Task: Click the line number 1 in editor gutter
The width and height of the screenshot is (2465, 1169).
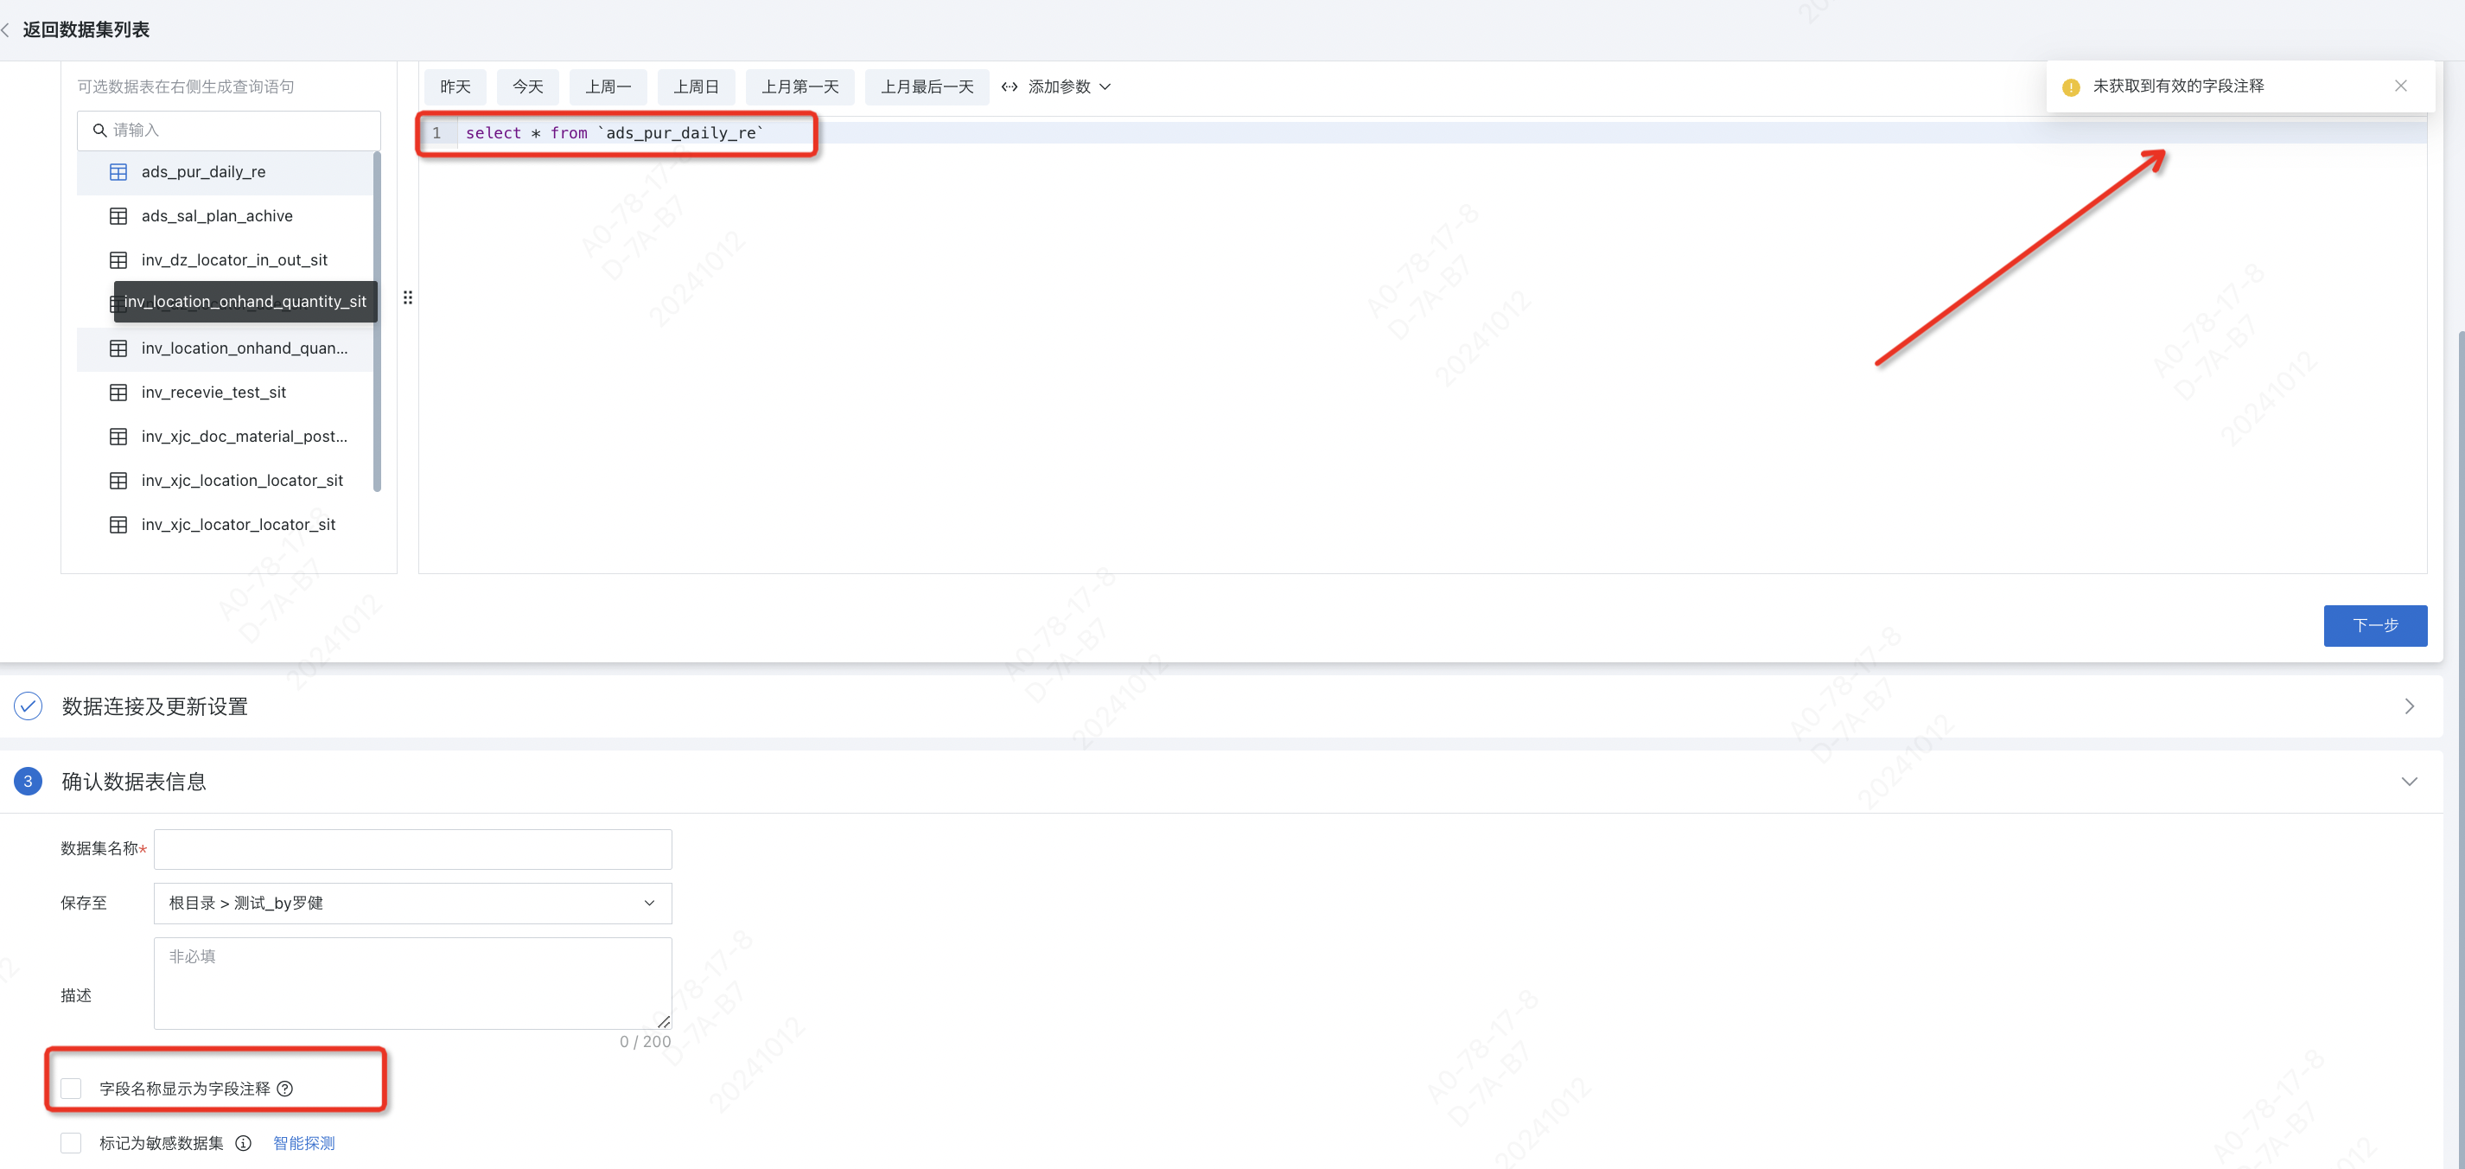Action: point(436,133)
